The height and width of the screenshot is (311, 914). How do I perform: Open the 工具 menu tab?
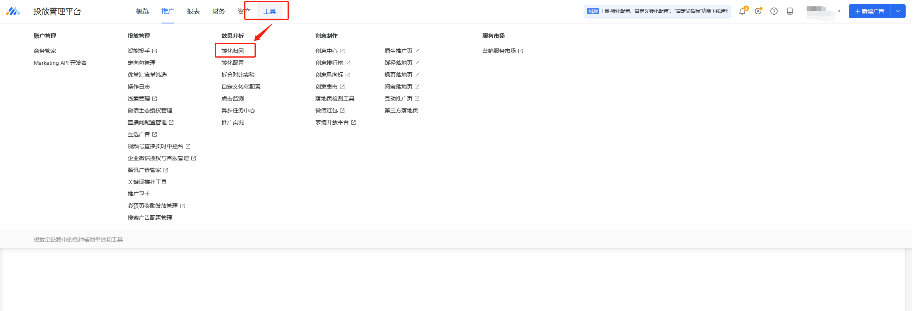coord(270,12)
